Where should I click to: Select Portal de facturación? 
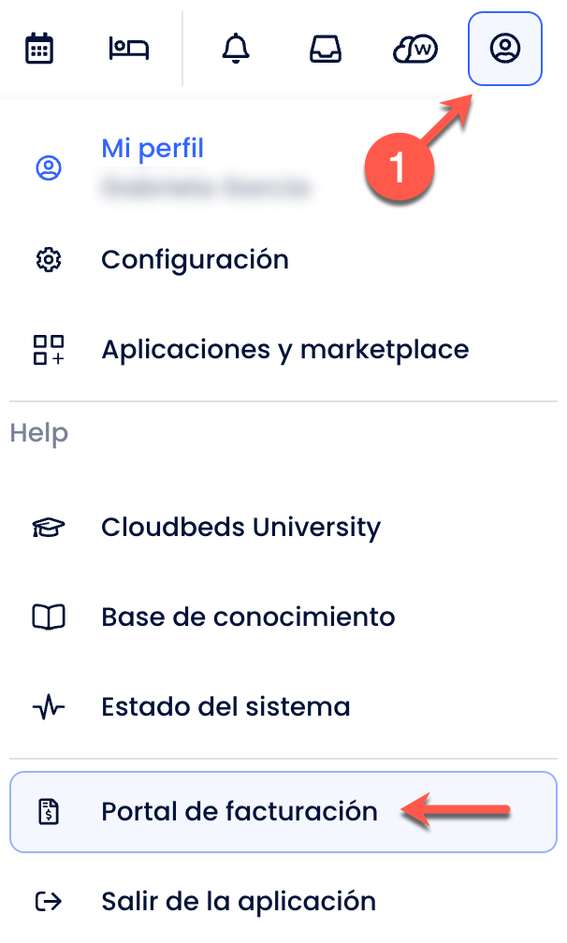pyautogui.click(x=240, y=811)
